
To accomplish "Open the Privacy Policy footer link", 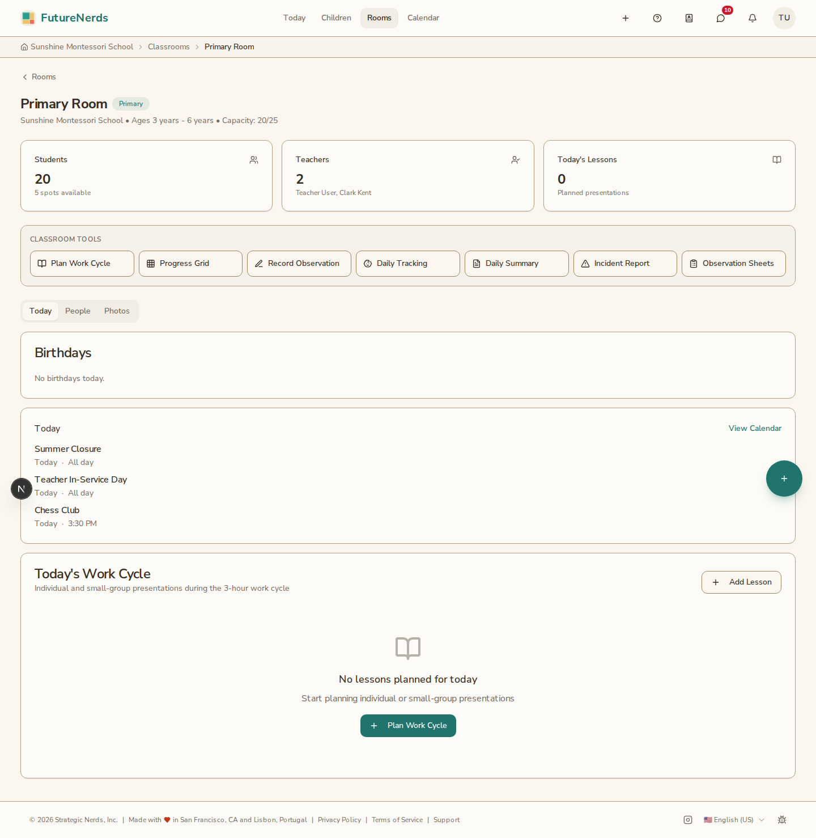I will tap(339, 820).
